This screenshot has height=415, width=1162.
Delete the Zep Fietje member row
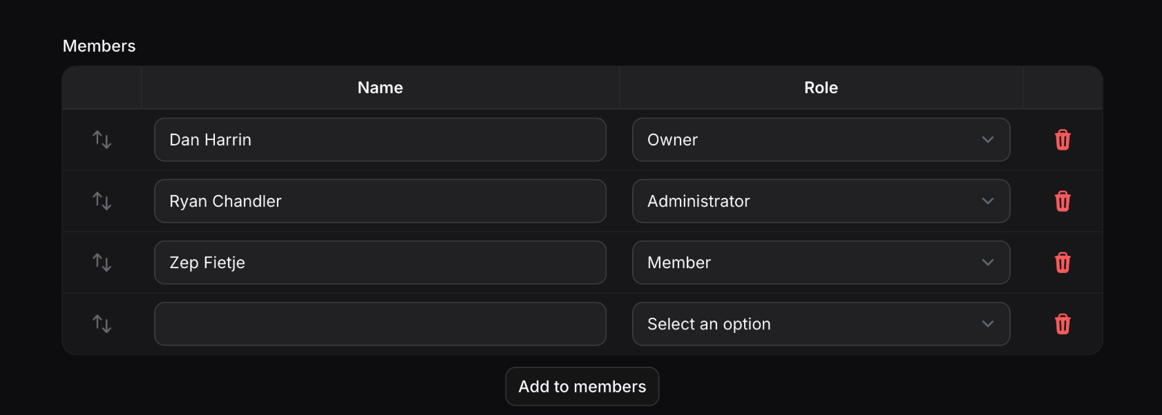pyautogui.click(x=1063, y=263)
